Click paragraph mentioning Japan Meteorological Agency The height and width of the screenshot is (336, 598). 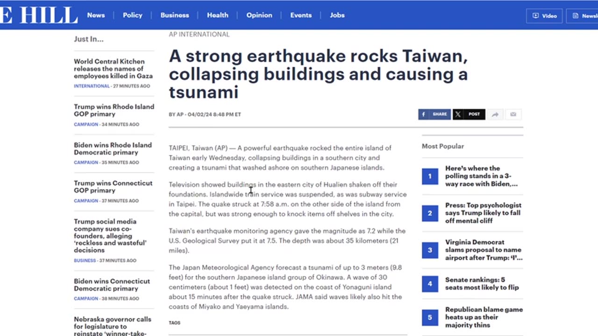point(285,287)
